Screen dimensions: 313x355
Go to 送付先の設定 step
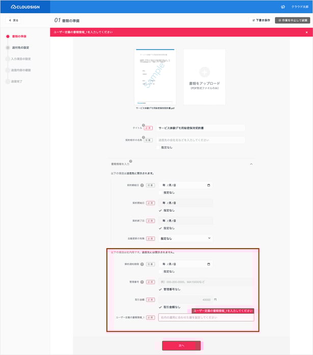(x=20, y=47)
